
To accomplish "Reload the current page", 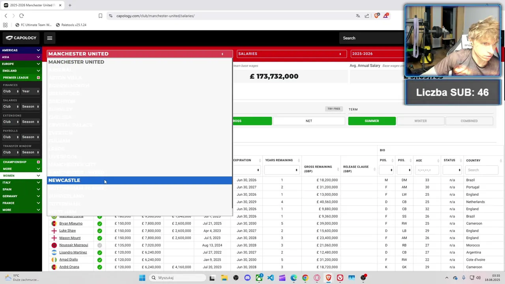I will tap(21, 16).
